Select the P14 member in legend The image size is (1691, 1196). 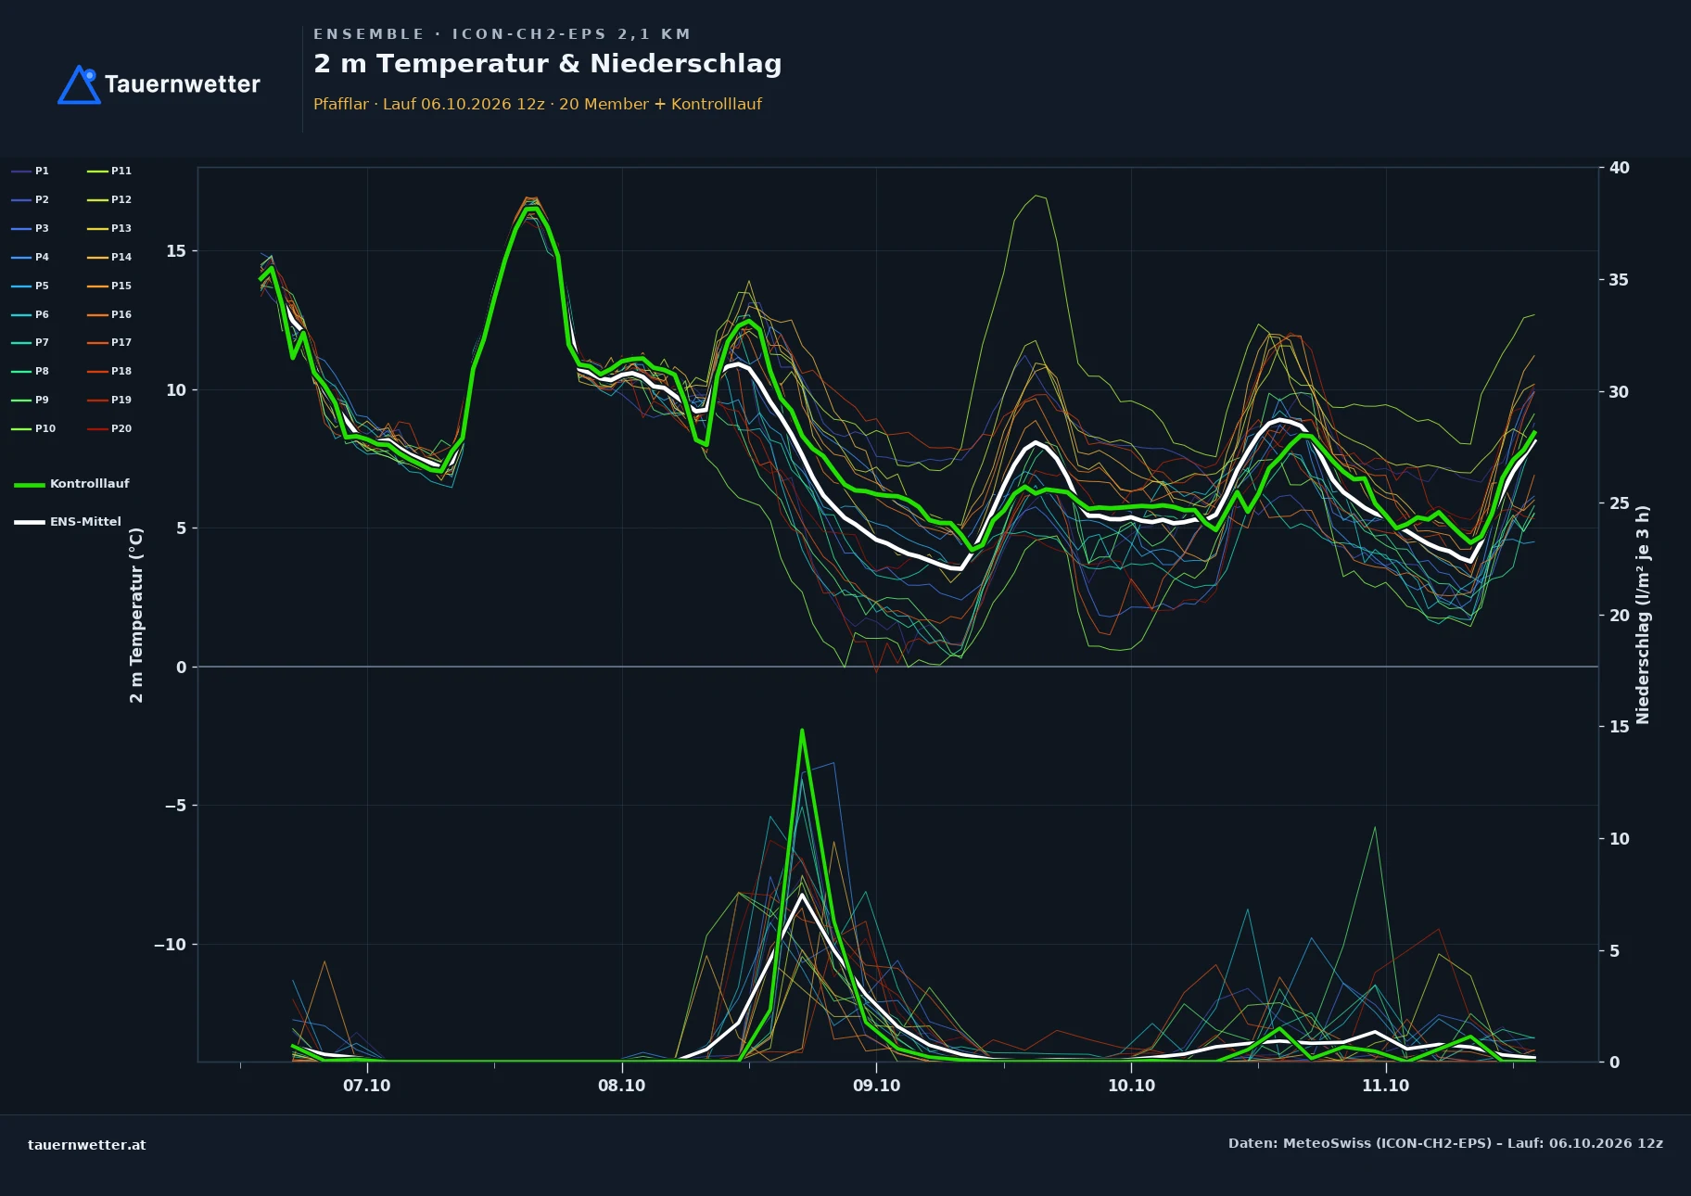coord(109,257)
